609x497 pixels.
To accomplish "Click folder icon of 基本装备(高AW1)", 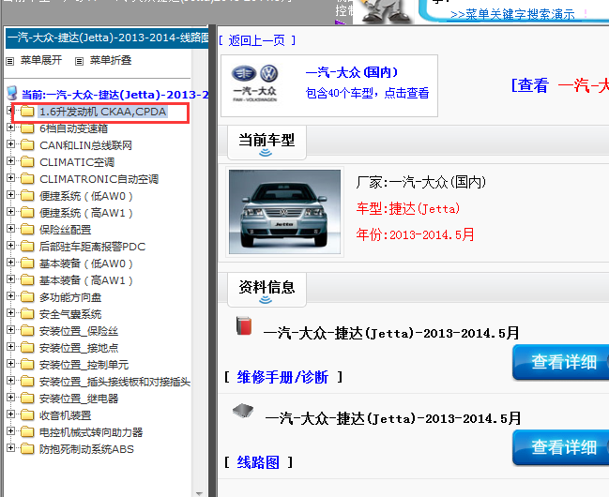I will [x=27, y=280].
